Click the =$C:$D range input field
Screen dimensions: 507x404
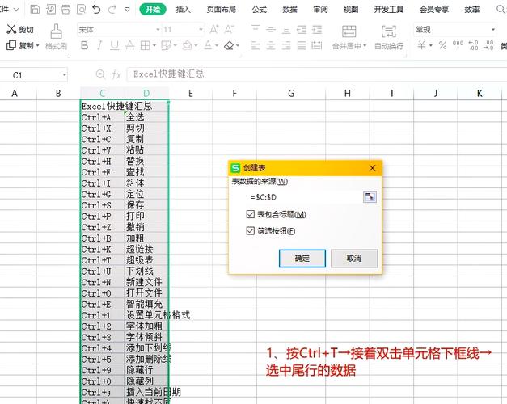[x=305, y=197]
